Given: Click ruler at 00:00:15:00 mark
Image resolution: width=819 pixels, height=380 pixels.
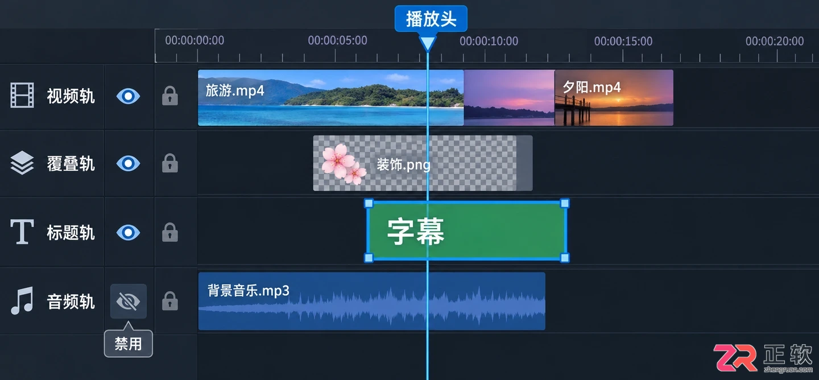Looking at the screenshot, I should tap(623, 41).
